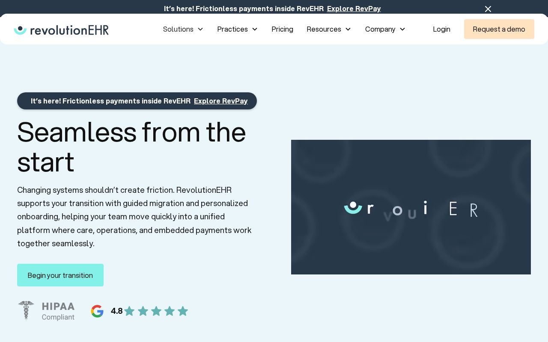Image resolution: width=548 pixels, height=342 pixels.
Task: Expand the Solutions dropdown
Action: click(200, 29)
